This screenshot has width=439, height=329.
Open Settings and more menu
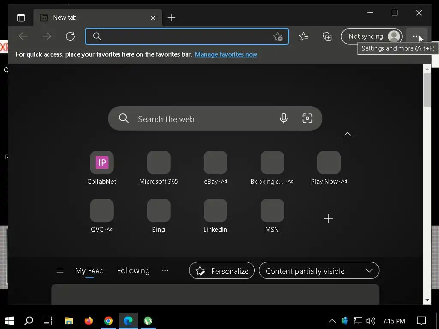tap(416, 36)
